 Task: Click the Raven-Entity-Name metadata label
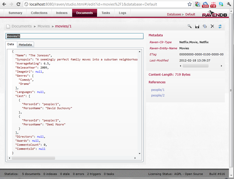163,48
